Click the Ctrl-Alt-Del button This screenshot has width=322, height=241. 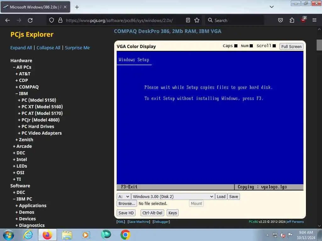(x=152, y=213)
